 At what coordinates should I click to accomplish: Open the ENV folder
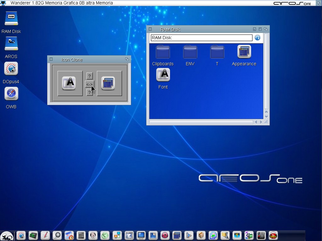(190, 52)
